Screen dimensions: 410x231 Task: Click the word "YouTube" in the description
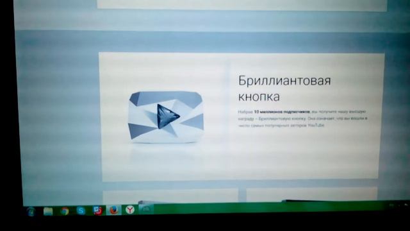[316, 126]
